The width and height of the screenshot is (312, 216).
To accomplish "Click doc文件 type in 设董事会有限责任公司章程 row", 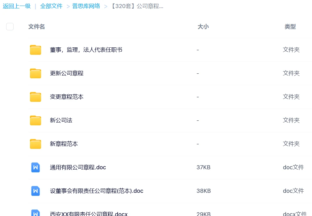I will (293, 191).
